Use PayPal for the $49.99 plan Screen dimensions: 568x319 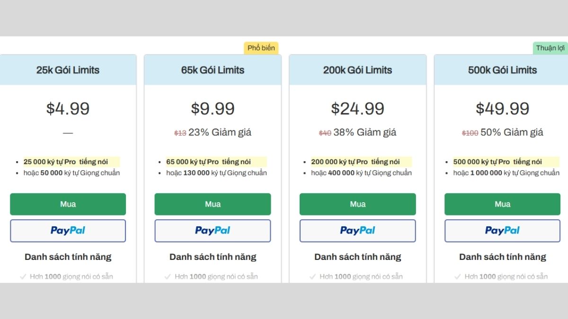click(502, 231)
